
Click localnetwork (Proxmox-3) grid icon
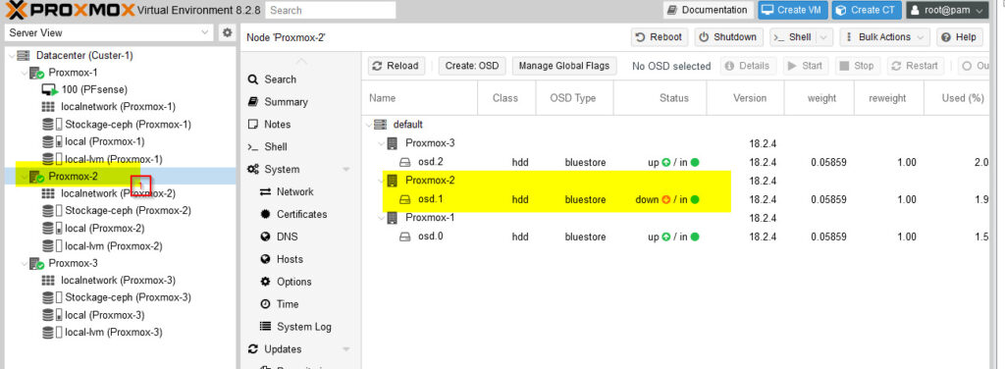48,280
